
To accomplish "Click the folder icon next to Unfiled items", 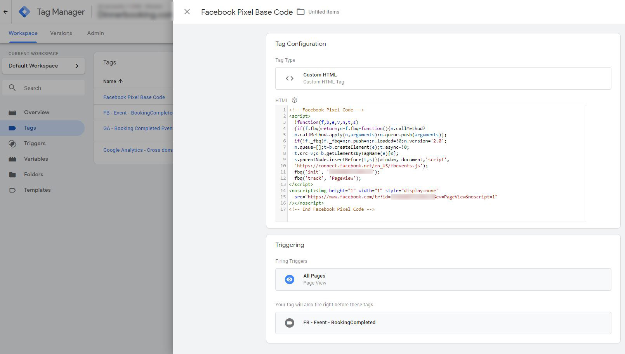I will (300, 12).
